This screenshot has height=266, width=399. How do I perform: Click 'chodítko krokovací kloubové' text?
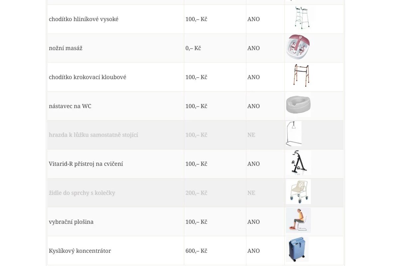[x=87, y=77]
